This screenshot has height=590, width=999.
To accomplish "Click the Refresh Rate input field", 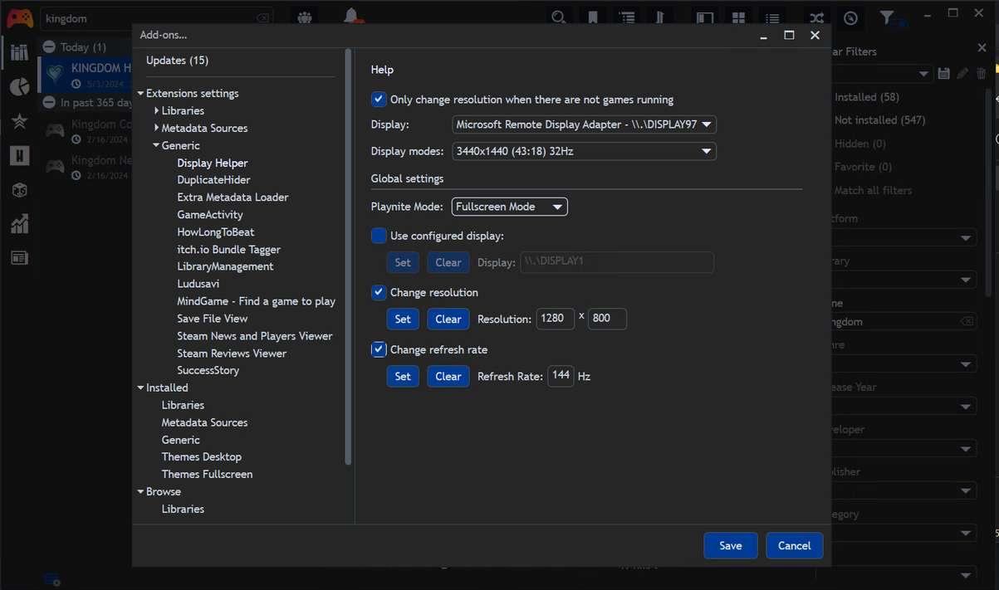I will point(561,376).
